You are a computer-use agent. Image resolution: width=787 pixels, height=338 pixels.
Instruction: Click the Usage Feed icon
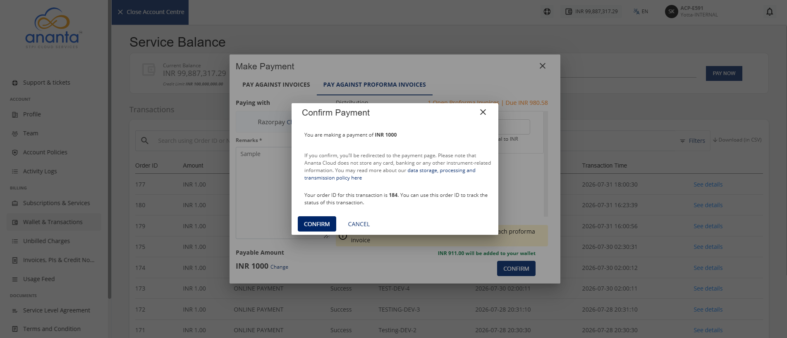[15, 279]
